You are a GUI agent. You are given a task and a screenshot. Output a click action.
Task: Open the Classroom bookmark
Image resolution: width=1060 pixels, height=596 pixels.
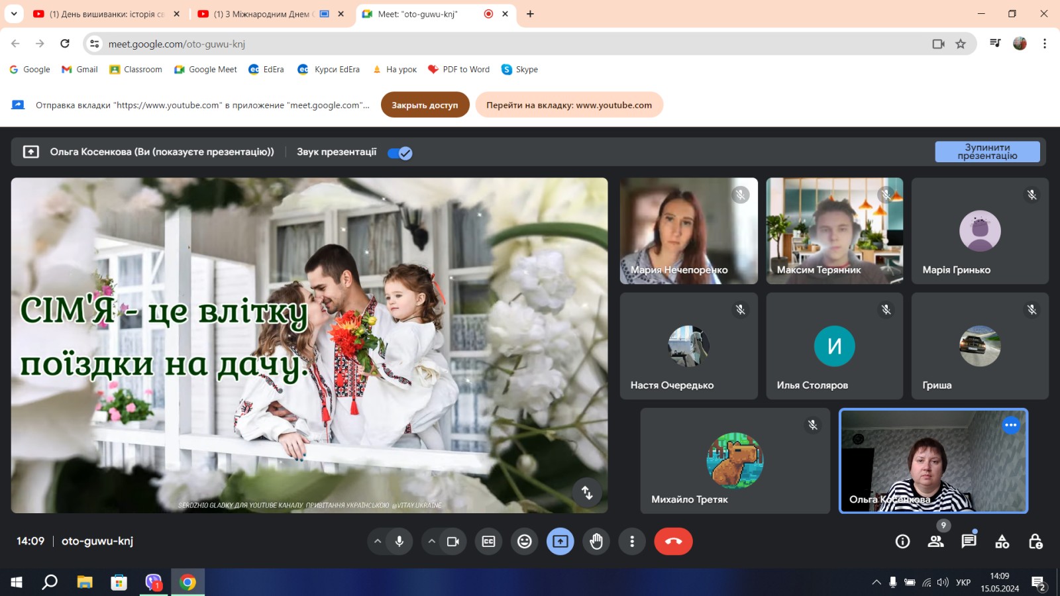point(136,70)
